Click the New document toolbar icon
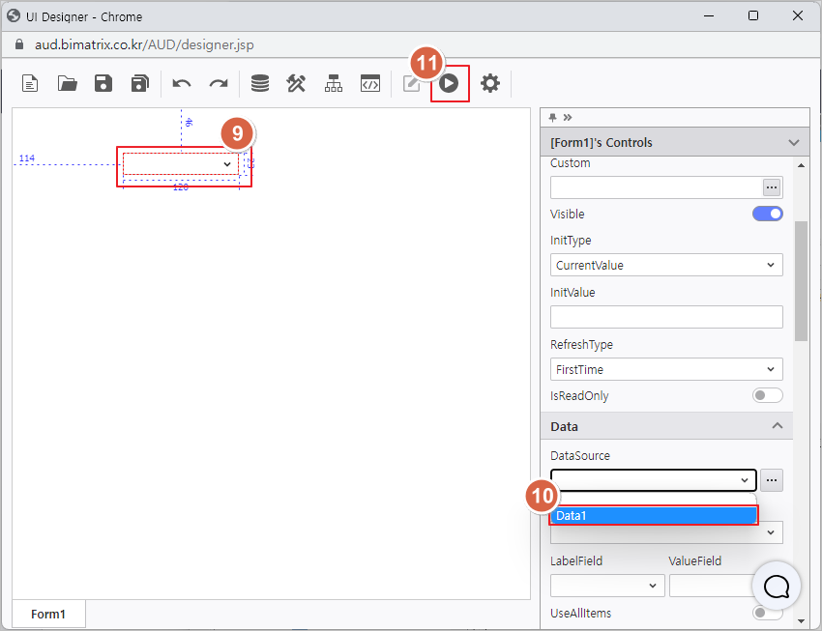 tap(30, 84)
